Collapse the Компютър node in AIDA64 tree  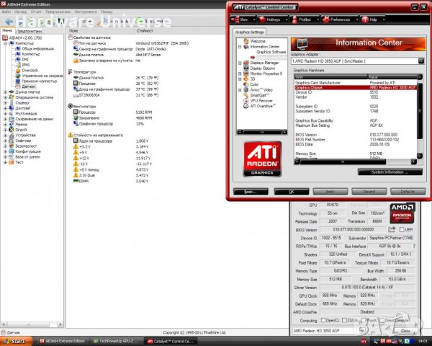5,43
